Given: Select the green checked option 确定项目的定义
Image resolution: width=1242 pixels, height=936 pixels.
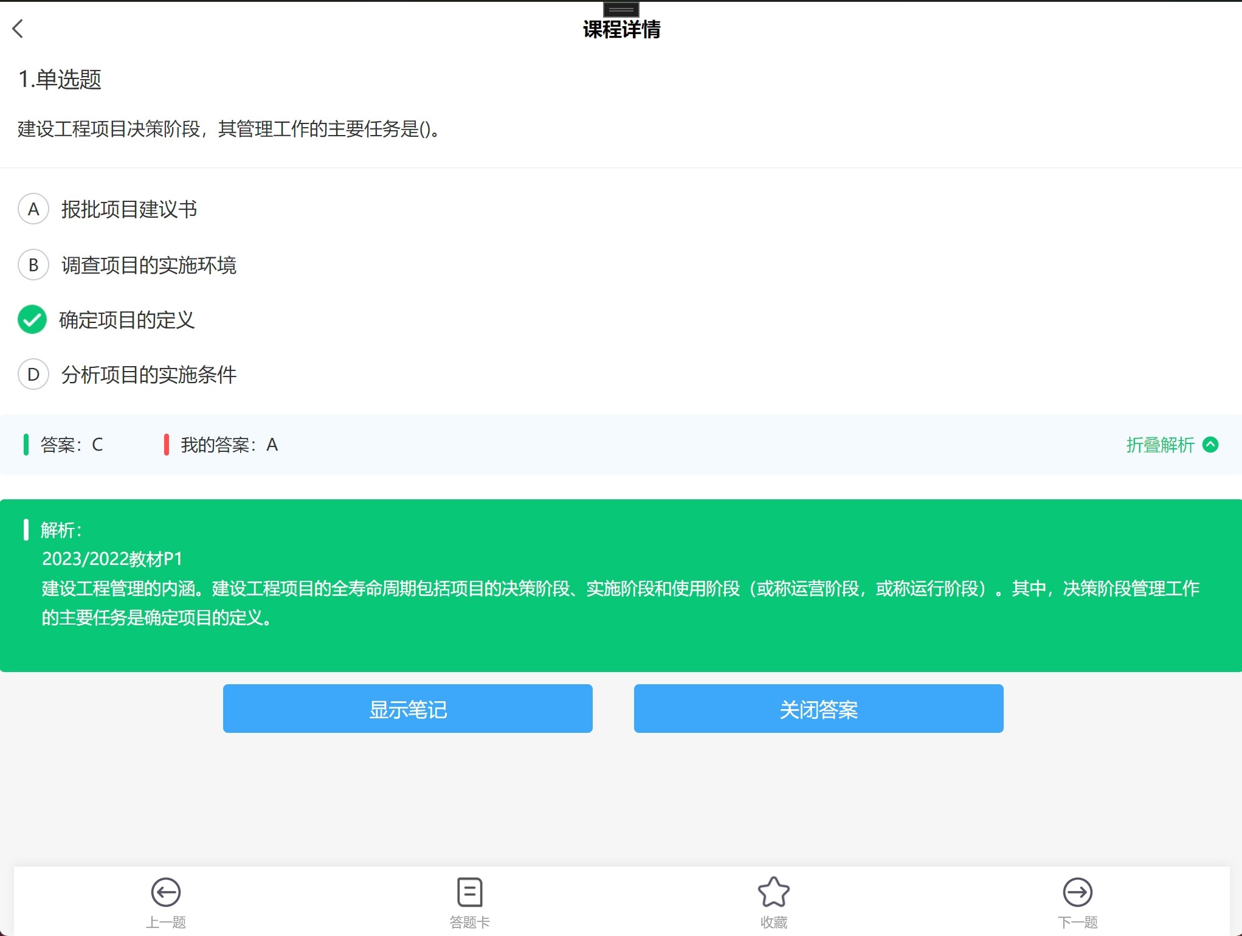Looking at the screenshot, I should click(x=32, y=320).
